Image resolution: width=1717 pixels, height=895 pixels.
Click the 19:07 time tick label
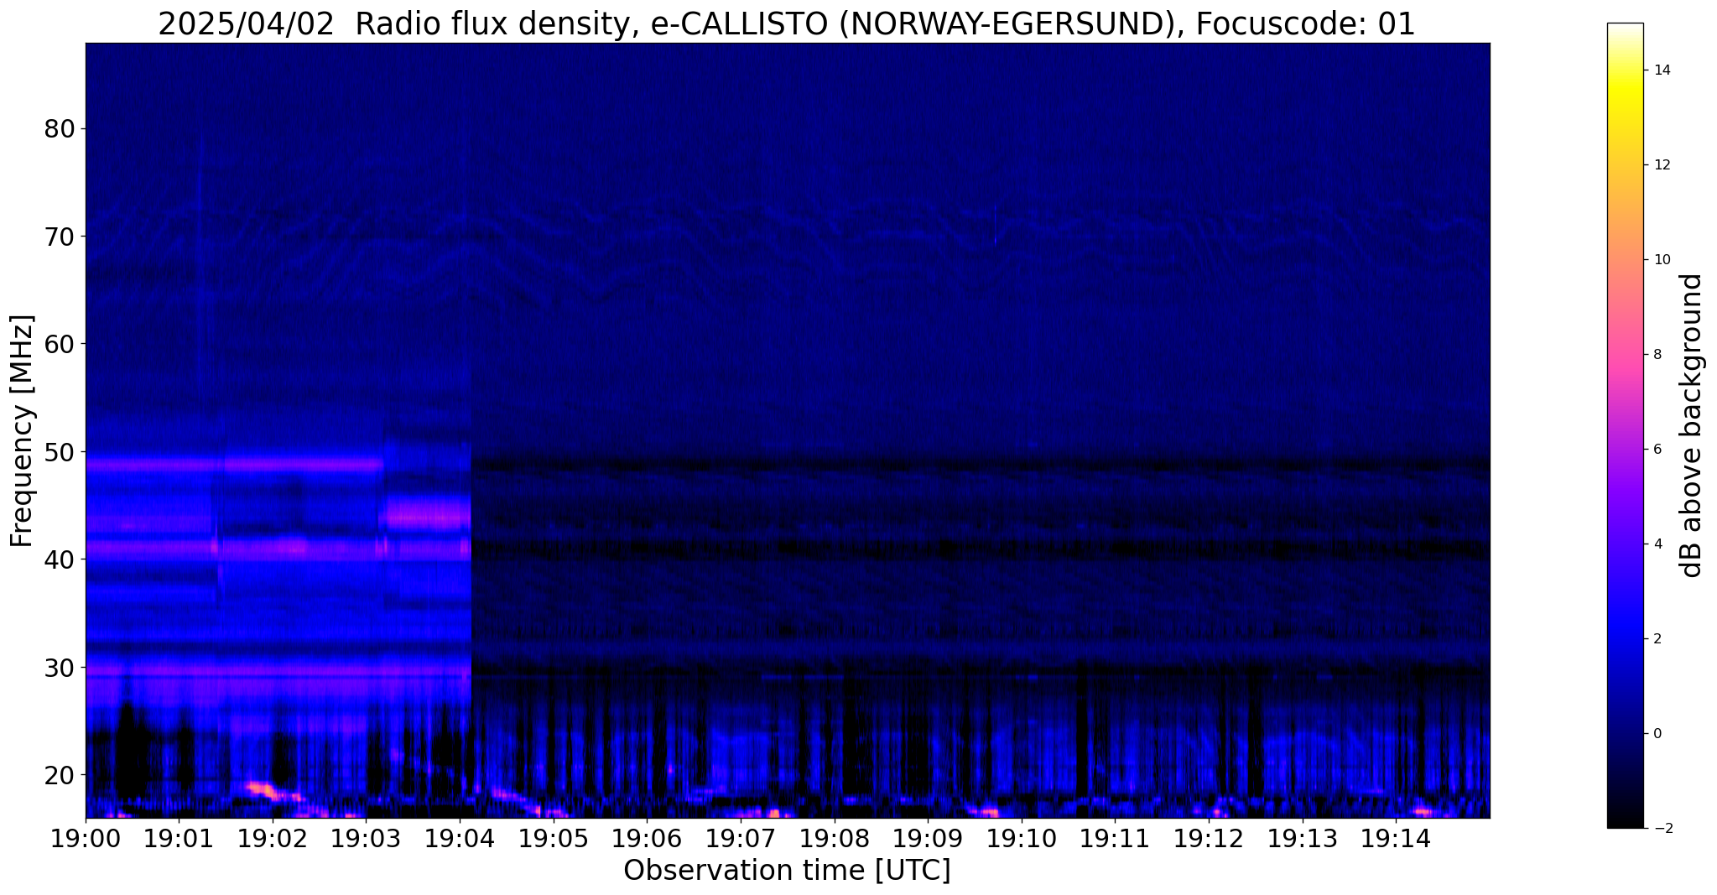click(x=741, y=838)
